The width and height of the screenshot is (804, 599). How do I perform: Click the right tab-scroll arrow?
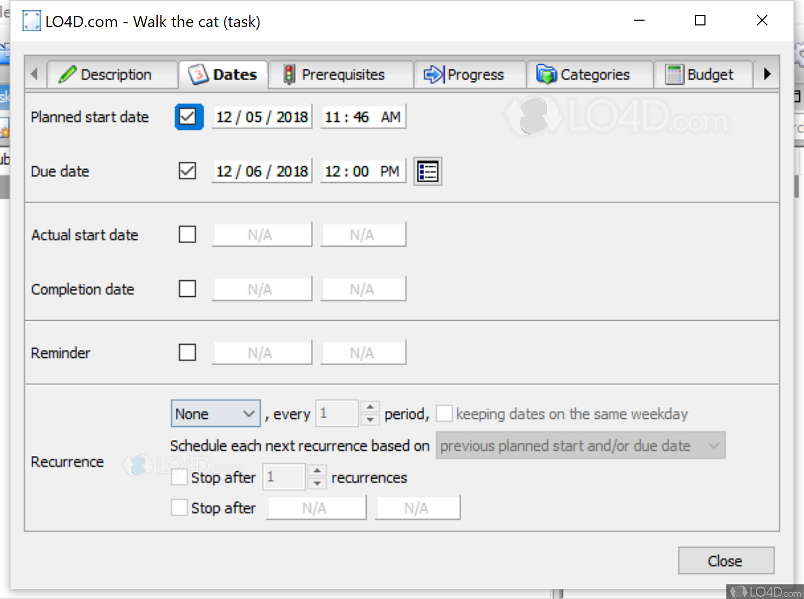(766, 74)
